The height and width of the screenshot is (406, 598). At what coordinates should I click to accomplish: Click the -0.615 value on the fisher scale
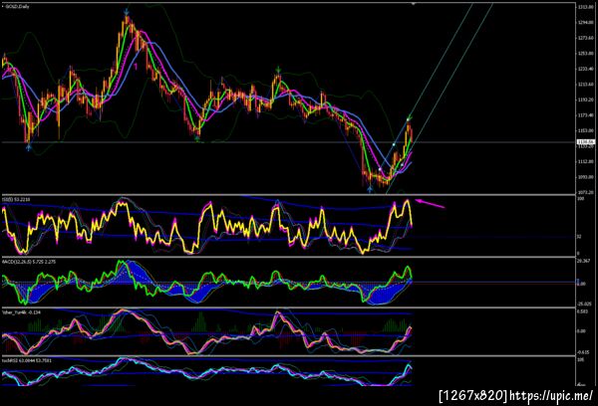click(x=584, y=352)
